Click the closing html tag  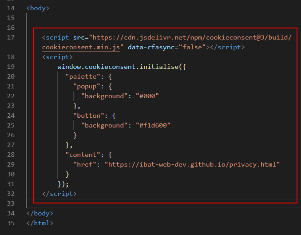40,223
